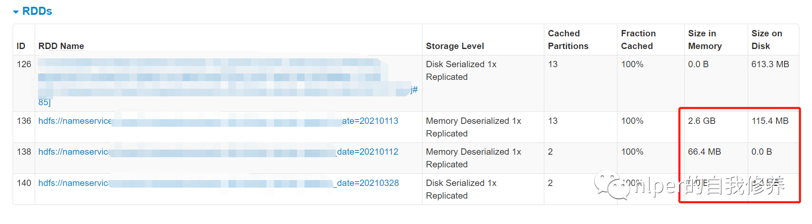Image resolution: width=812 pixels, height=224 pixels.
Task: Sort by Size in Memory header
Action: point(705,40)
